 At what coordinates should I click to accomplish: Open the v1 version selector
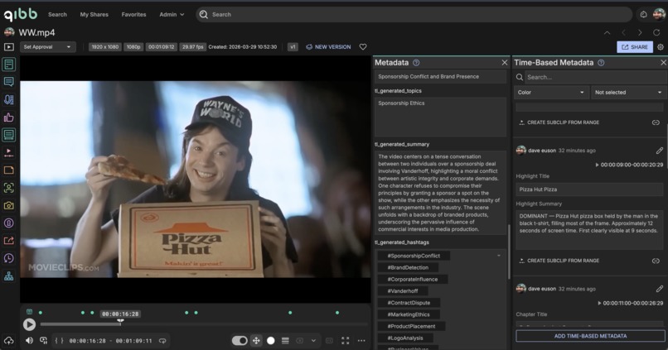(293, 47)
